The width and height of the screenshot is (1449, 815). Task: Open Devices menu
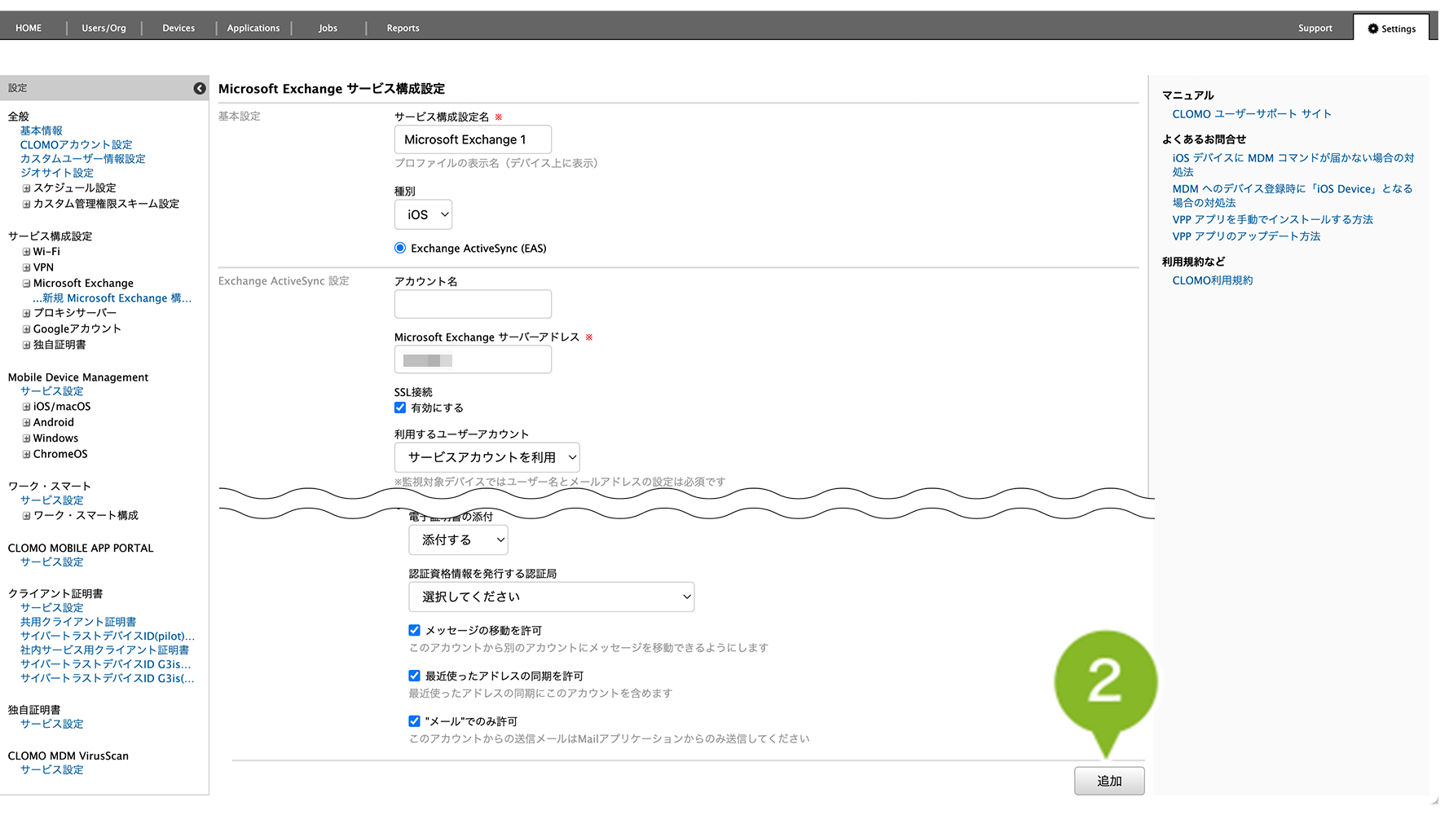178,28
